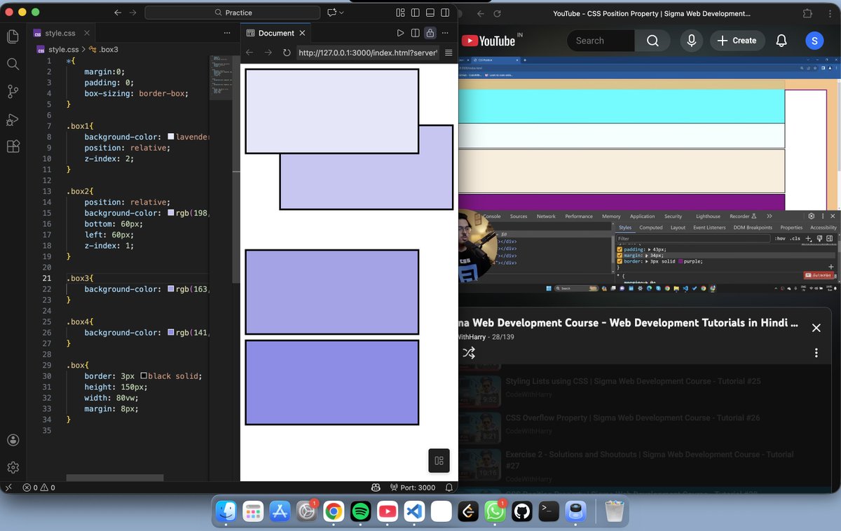The width and height of the screenshot is (841, 531).
Task: Toggle the bottom panel visibility
Action: point(430,13)
